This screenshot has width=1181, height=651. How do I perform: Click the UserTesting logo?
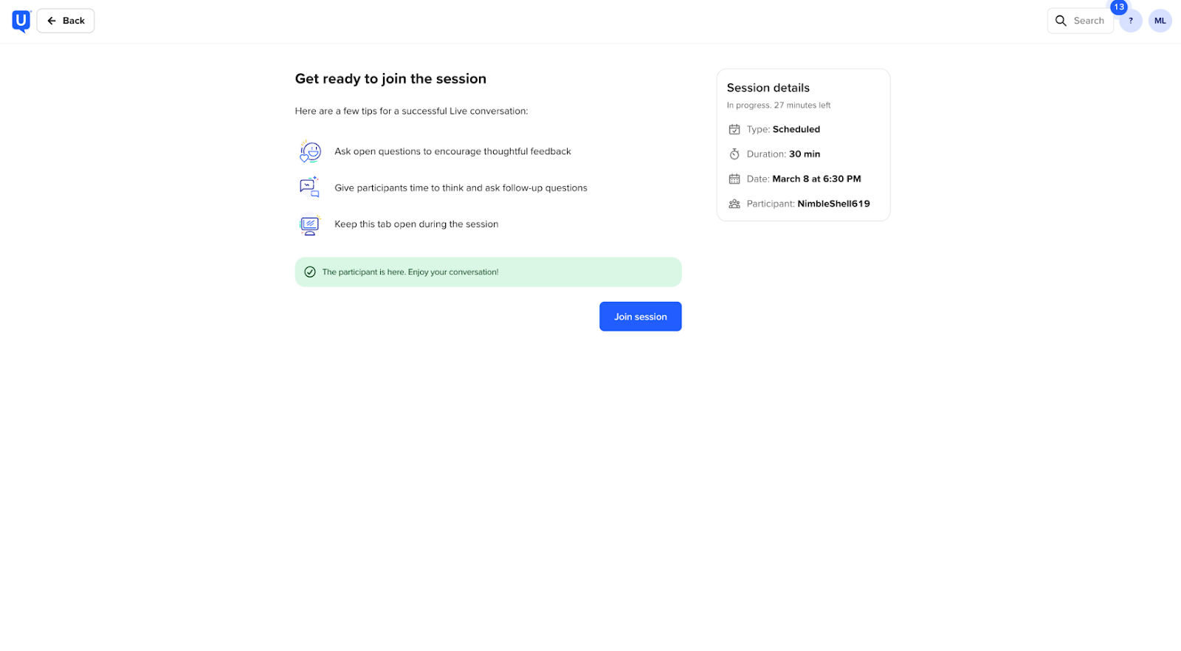tap(21, 21)
